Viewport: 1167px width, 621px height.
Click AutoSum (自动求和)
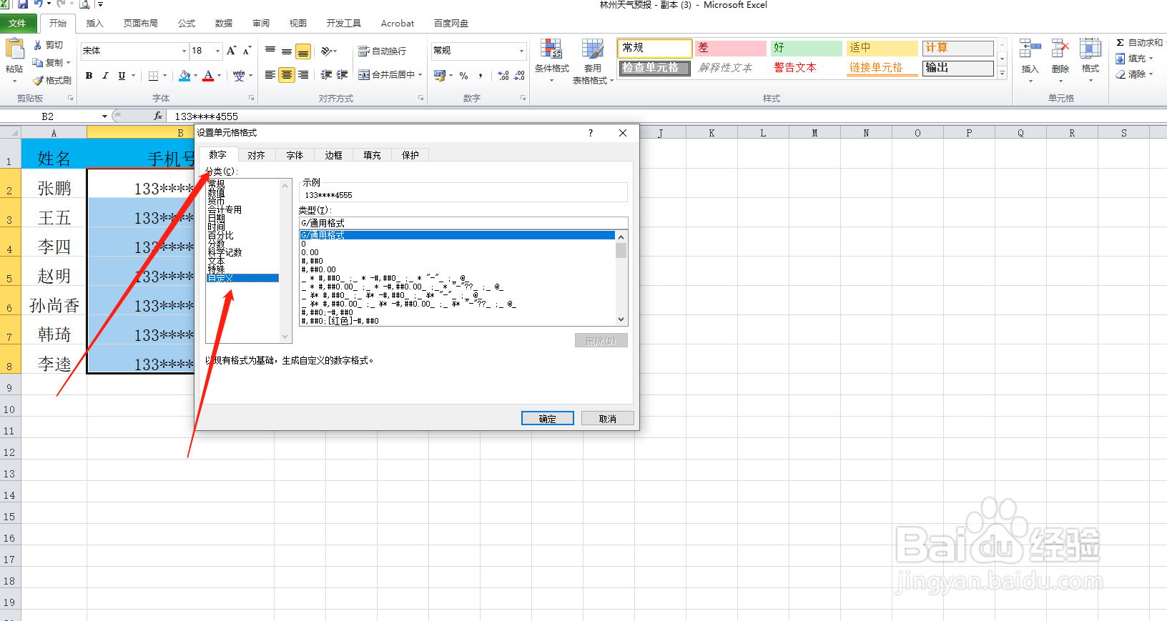(x=1140, y=43)
